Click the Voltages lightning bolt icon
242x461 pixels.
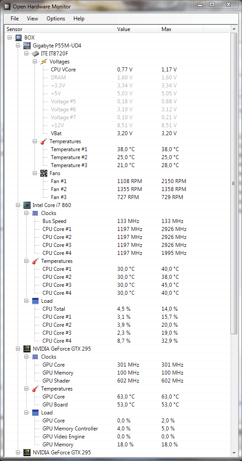(x=43, y=62)
